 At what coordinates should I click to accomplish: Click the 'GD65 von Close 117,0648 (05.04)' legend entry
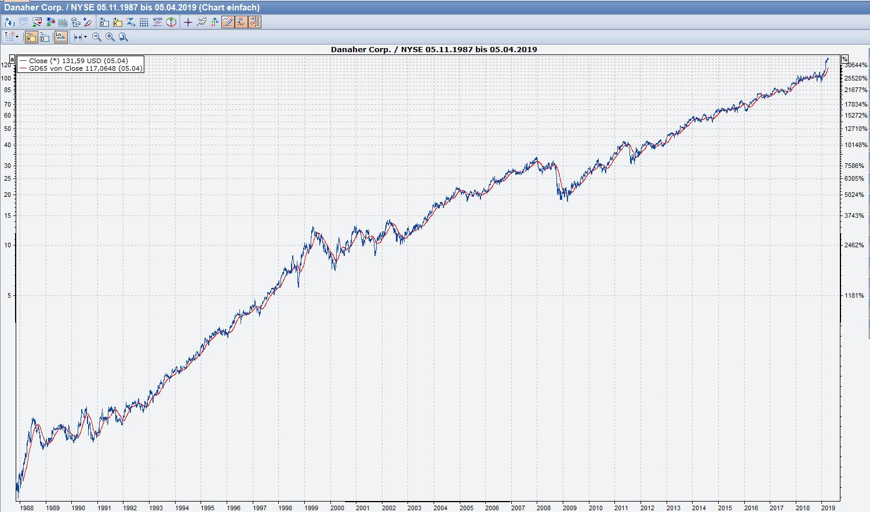pyautogui.click(x=85, y=68)
